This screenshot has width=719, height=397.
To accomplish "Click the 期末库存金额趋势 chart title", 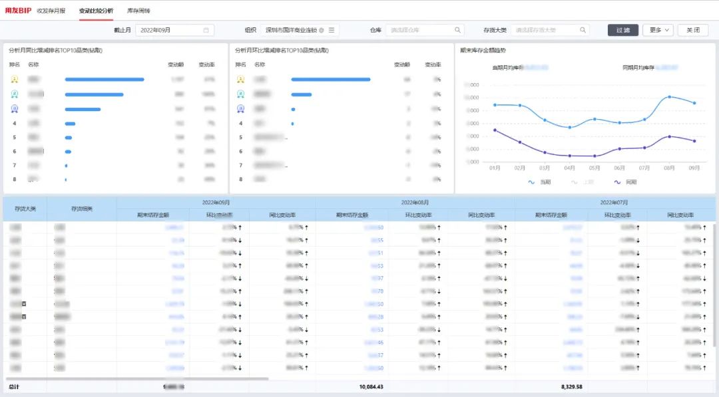I will (483, 51).
